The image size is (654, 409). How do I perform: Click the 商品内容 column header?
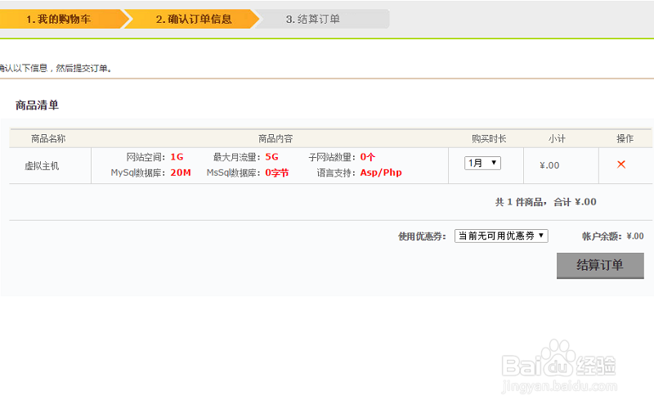pos(275,138)
